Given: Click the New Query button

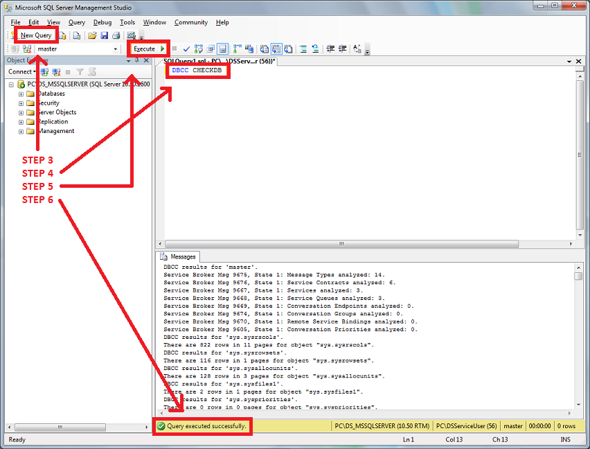Looking at the screenshot, I should point(35,35).
